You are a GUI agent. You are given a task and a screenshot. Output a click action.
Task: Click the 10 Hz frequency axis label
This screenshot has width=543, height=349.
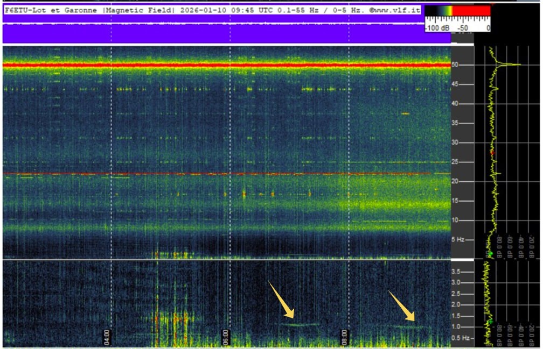pyautogui.click(x=455, y=220)
